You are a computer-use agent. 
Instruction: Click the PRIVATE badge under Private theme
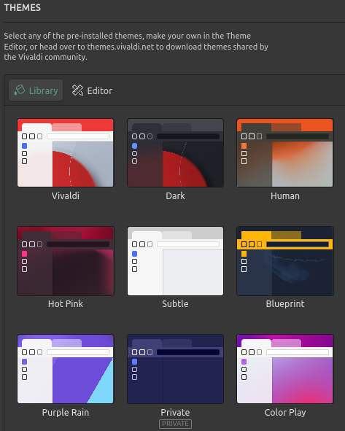pos(175,424)
